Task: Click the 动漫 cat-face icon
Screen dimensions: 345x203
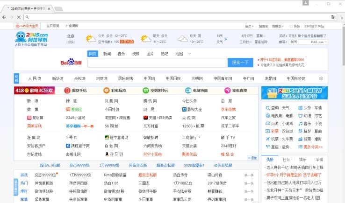Action: (x=300, y=116)
